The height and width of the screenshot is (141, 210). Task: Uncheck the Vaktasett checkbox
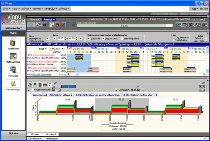coord(89,39)
